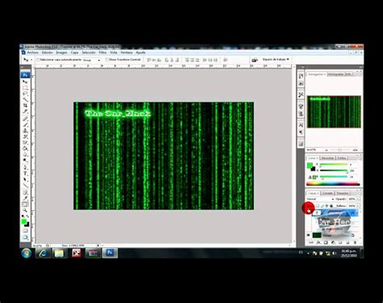Open the Normal blend mode dropdown
The width and height of the screenshot is (383, 303).
(x=320, y=199)
